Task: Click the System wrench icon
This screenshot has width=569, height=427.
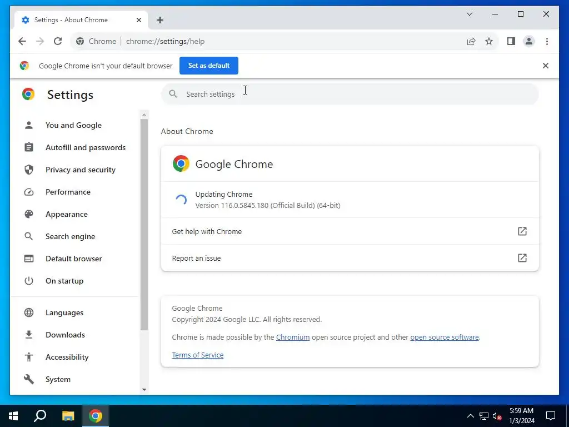Action: (29, 379)
